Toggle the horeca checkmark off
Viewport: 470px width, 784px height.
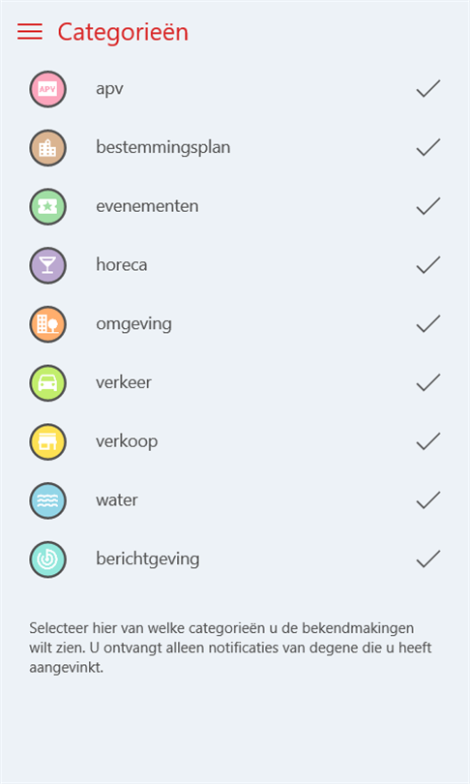[428, 264]
